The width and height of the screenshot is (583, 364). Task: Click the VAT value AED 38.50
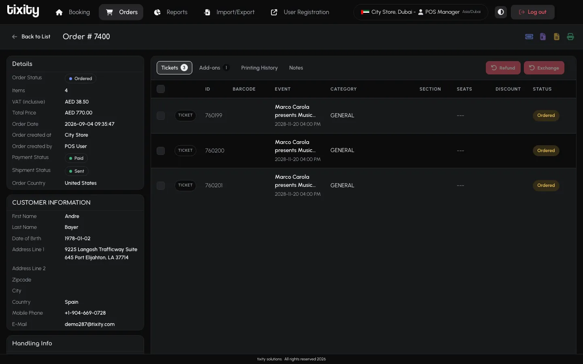(77, 102)
